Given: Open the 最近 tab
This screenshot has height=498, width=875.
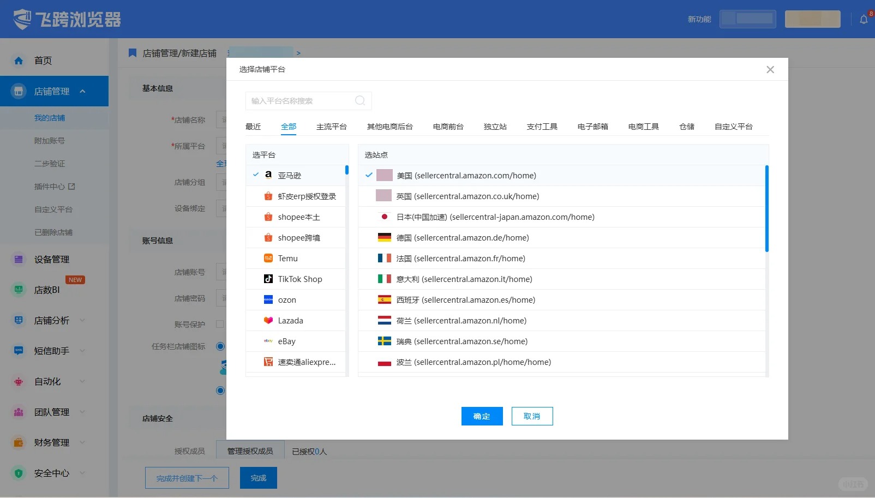Looking at the screenshot, I should 253,127.
